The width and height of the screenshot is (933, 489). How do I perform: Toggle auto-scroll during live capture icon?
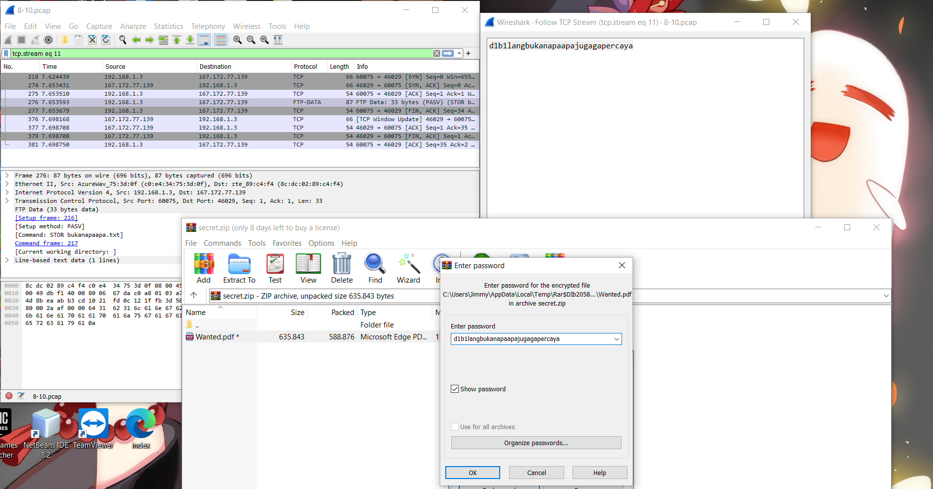pyautogui.click(x=204, y=40)
